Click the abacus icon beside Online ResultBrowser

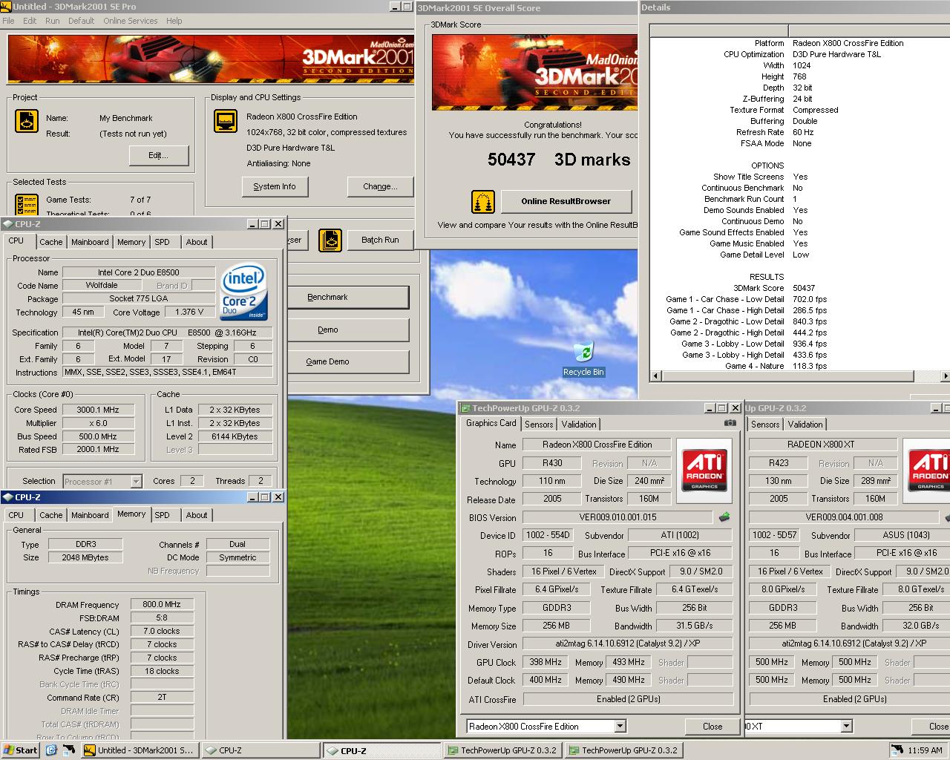(483, 201)
